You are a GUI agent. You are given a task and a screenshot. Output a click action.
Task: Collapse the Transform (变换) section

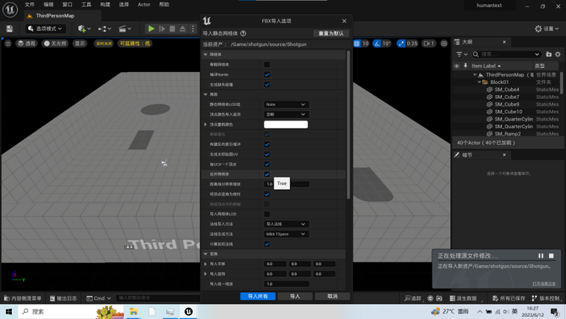click(205, 254)
